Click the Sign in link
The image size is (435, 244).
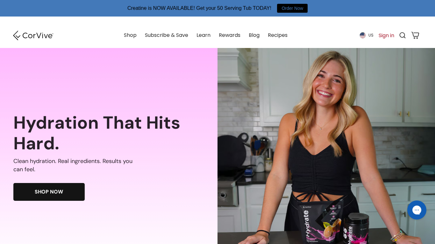point(386,35)
